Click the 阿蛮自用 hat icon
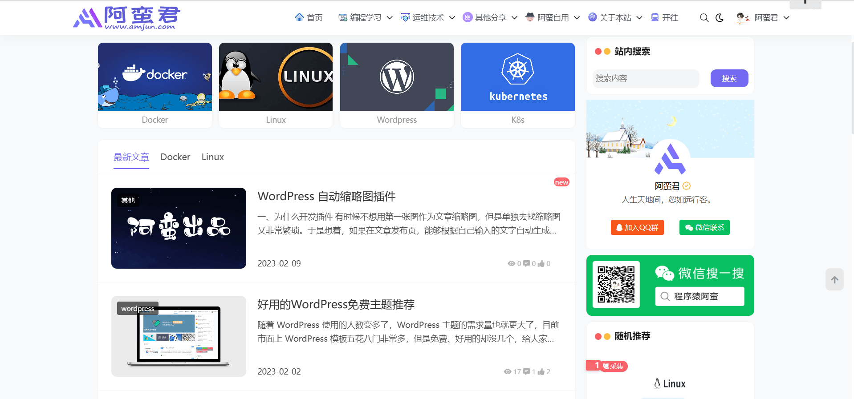The width and height of the screenshot is (854, 399). tap(530, 17)
